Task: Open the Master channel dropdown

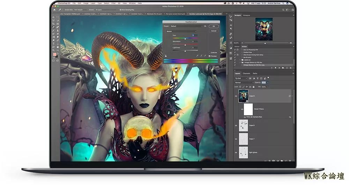Action: point(181,31)
